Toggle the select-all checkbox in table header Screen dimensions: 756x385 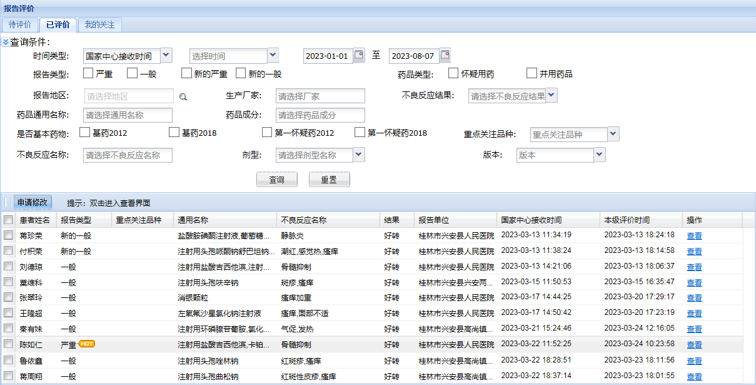tap(8, 220)
